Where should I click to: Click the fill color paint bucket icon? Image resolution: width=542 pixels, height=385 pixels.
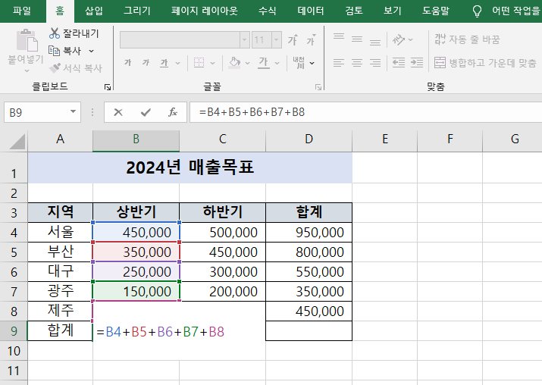pos(235,63)
